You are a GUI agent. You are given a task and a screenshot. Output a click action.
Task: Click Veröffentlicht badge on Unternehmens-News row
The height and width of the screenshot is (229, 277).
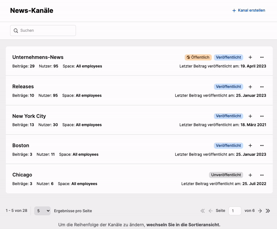(x=228, y=57)
